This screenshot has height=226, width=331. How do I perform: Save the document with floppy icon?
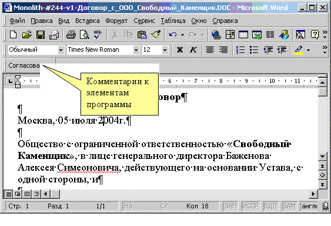coord(41,35)
